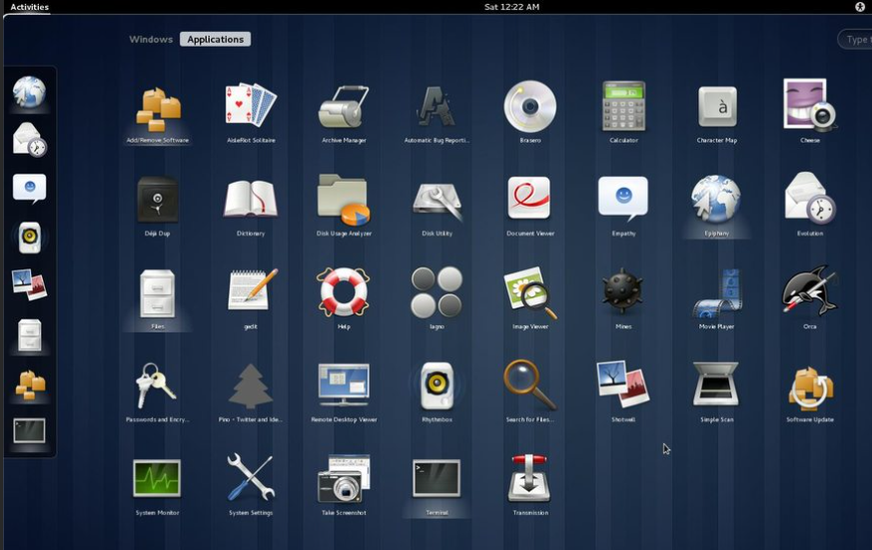Image resolution: width=872 pixels, height=550 pixels.
Task: Click the clock showing Sat 12:22 AM
Action: click(511, 7)
